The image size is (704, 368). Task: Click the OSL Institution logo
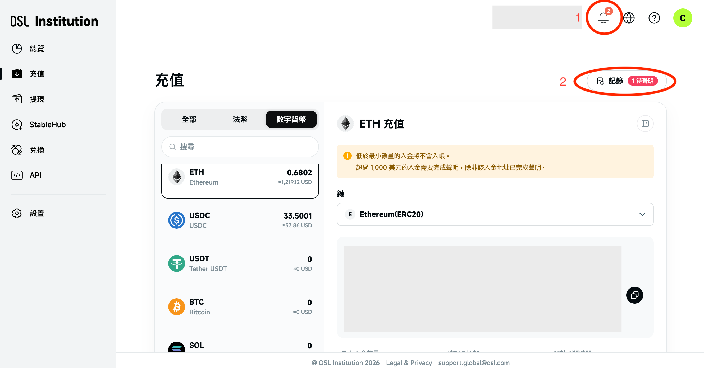[x=54, y=21]
